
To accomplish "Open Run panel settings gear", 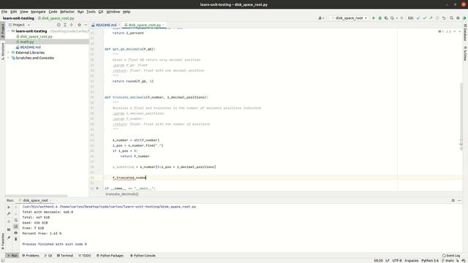I will pos(453,200).
